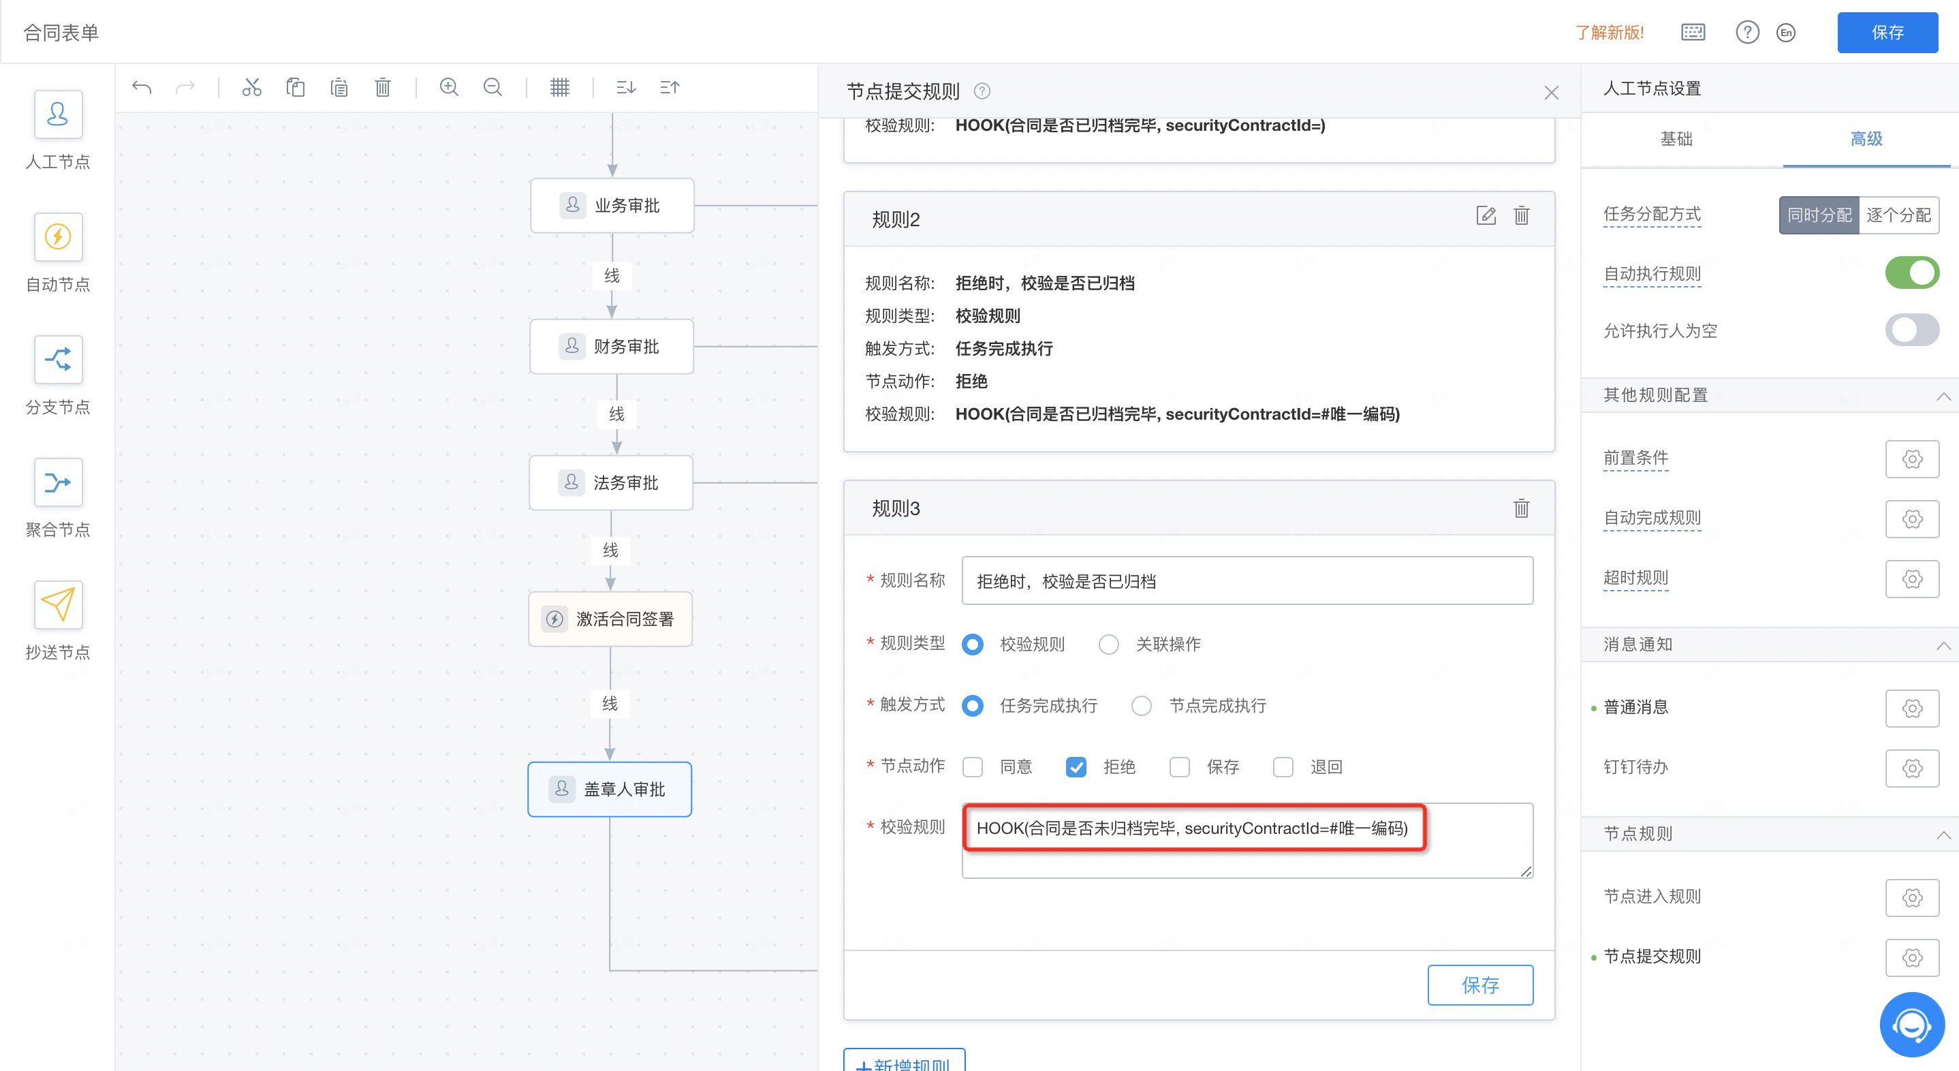Click the edit pencil icon for 规则2

click(x=1485, y=216)
